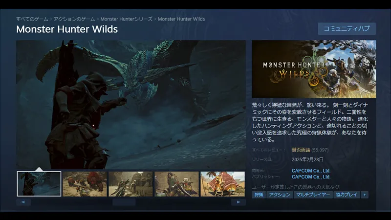The width and height of the screenshot is (391, 220).
Task: Select the first dark monster screenshot thumbnail
Action: (x=39, y=184)
